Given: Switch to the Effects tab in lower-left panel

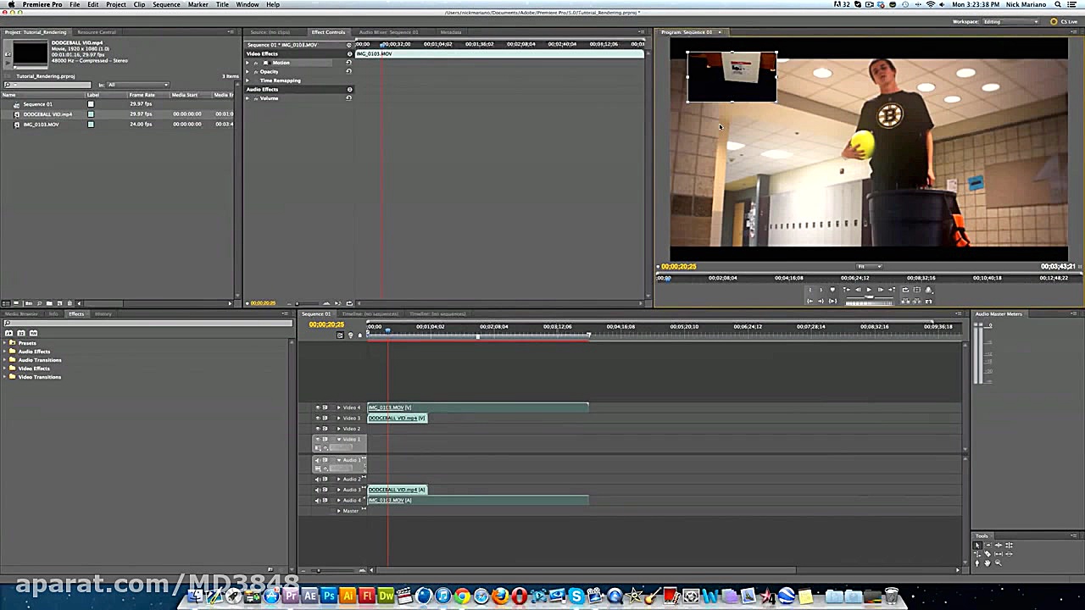Looking at the screenshot, I should tap(76, 313).
